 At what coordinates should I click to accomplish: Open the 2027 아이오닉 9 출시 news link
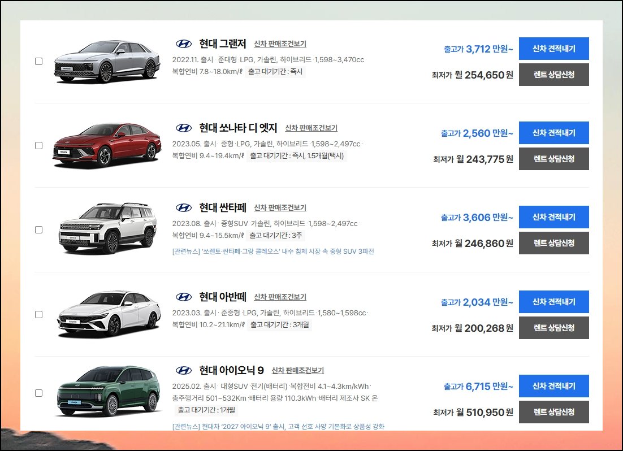(x=278, y=426)
